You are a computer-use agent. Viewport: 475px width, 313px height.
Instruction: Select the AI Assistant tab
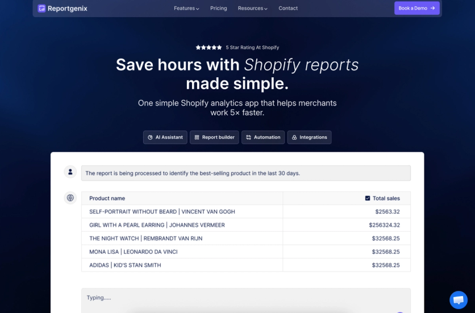tap(165, 137)
